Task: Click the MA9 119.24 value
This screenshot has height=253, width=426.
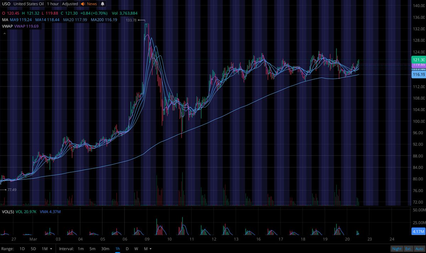Action: (x=21, y=20)
